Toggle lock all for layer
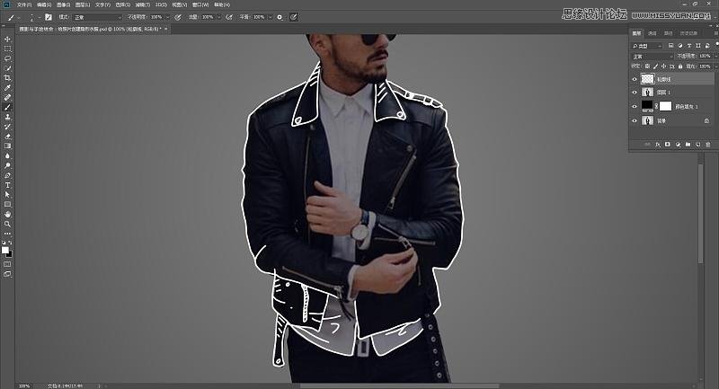 [680, 66]
